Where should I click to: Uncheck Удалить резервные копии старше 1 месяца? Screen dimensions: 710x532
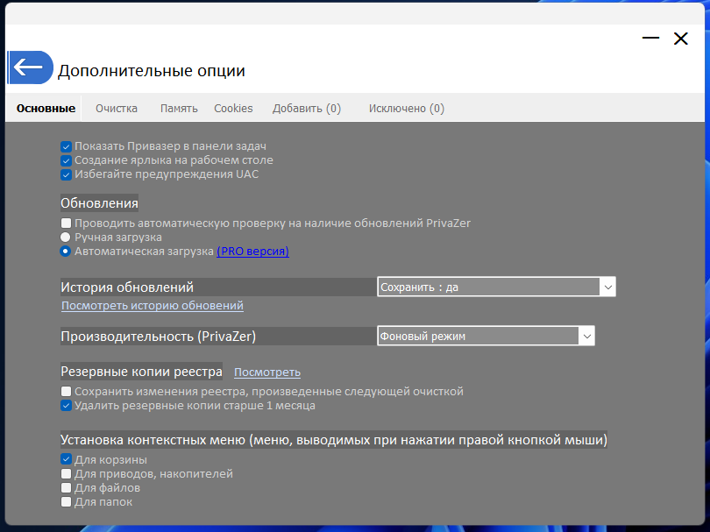pos(66,405)
